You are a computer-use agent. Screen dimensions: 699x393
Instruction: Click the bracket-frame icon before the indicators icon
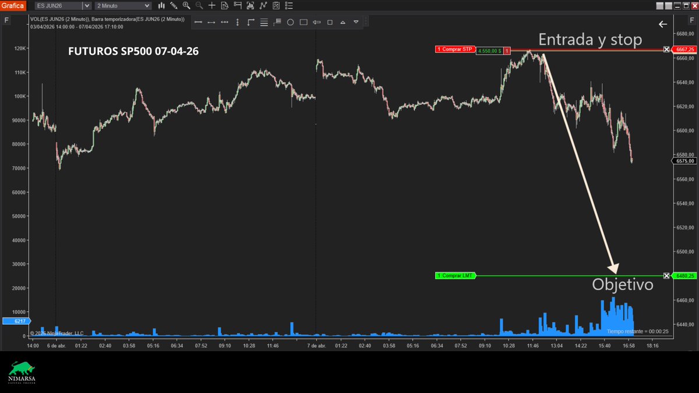(250, 6)
